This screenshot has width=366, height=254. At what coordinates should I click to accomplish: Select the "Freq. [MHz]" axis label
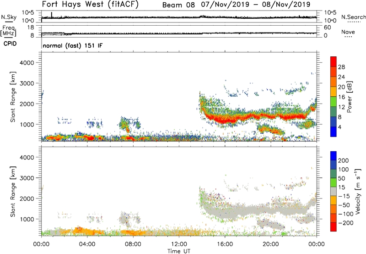pos(8,31)
